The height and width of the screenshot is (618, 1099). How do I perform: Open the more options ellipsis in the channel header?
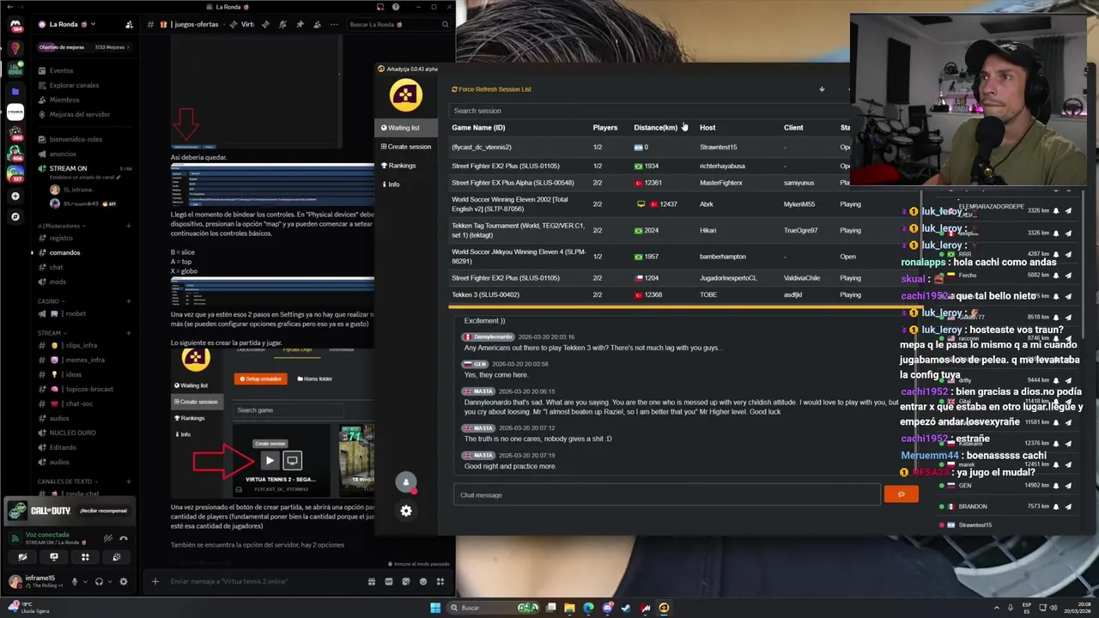click(334, 25)
